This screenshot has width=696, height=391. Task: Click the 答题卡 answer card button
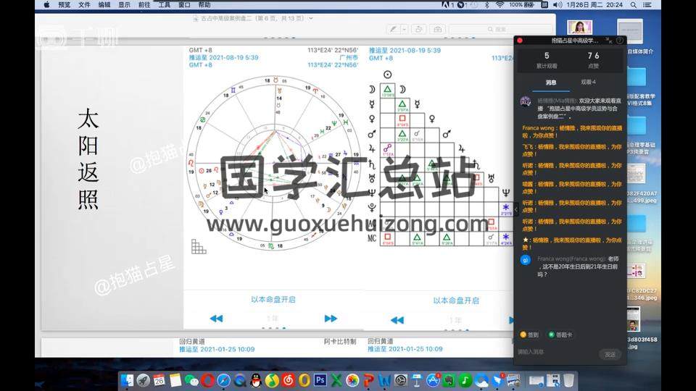[x=560, y=335]
